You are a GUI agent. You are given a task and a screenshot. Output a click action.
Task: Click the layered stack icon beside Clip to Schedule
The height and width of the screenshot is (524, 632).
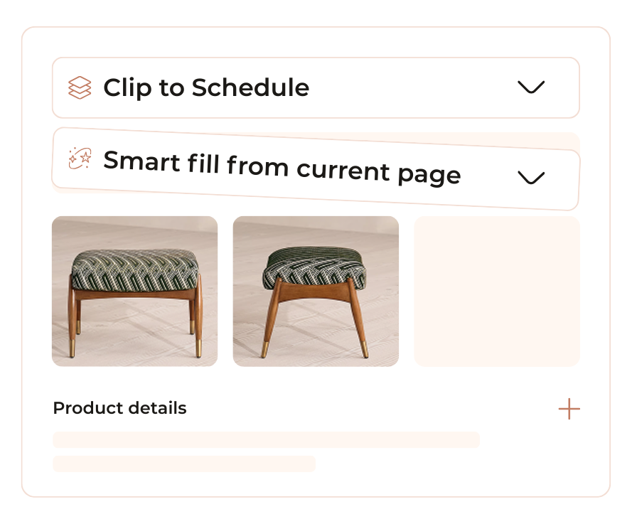pos(80,87)
